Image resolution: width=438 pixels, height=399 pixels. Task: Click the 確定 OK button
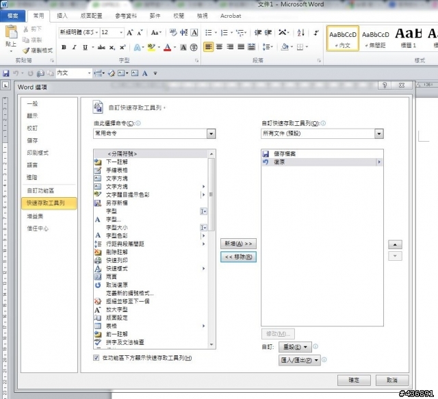coord(354,381)
